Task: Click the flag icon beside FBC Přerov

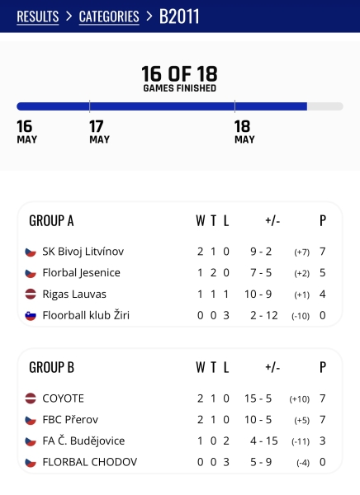Action: [31, 420]
